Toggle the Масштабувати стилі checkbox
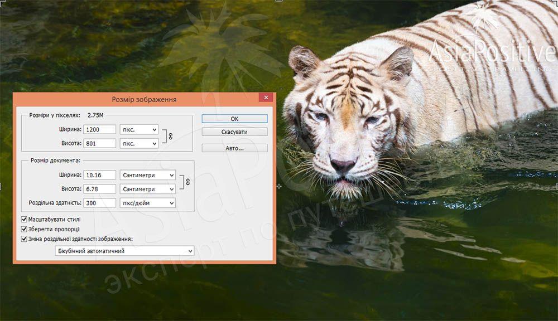The width and height of the screenshot is (558, 321). tap(24, 220)
